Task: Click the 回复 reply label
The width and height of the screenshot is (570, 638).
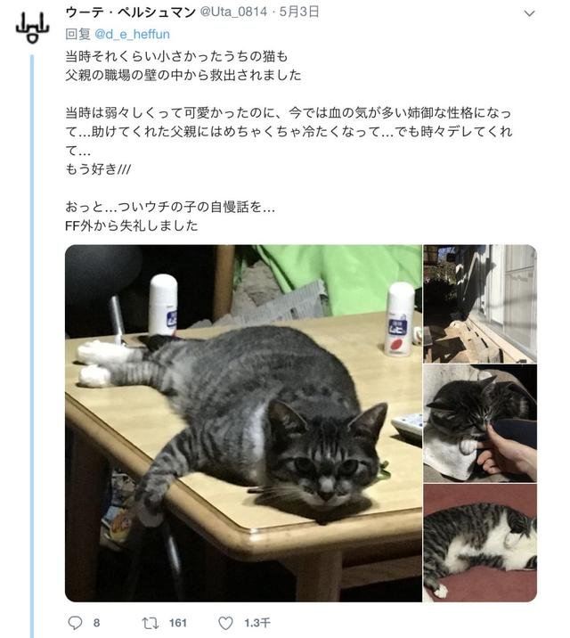Action: point(77,34)
